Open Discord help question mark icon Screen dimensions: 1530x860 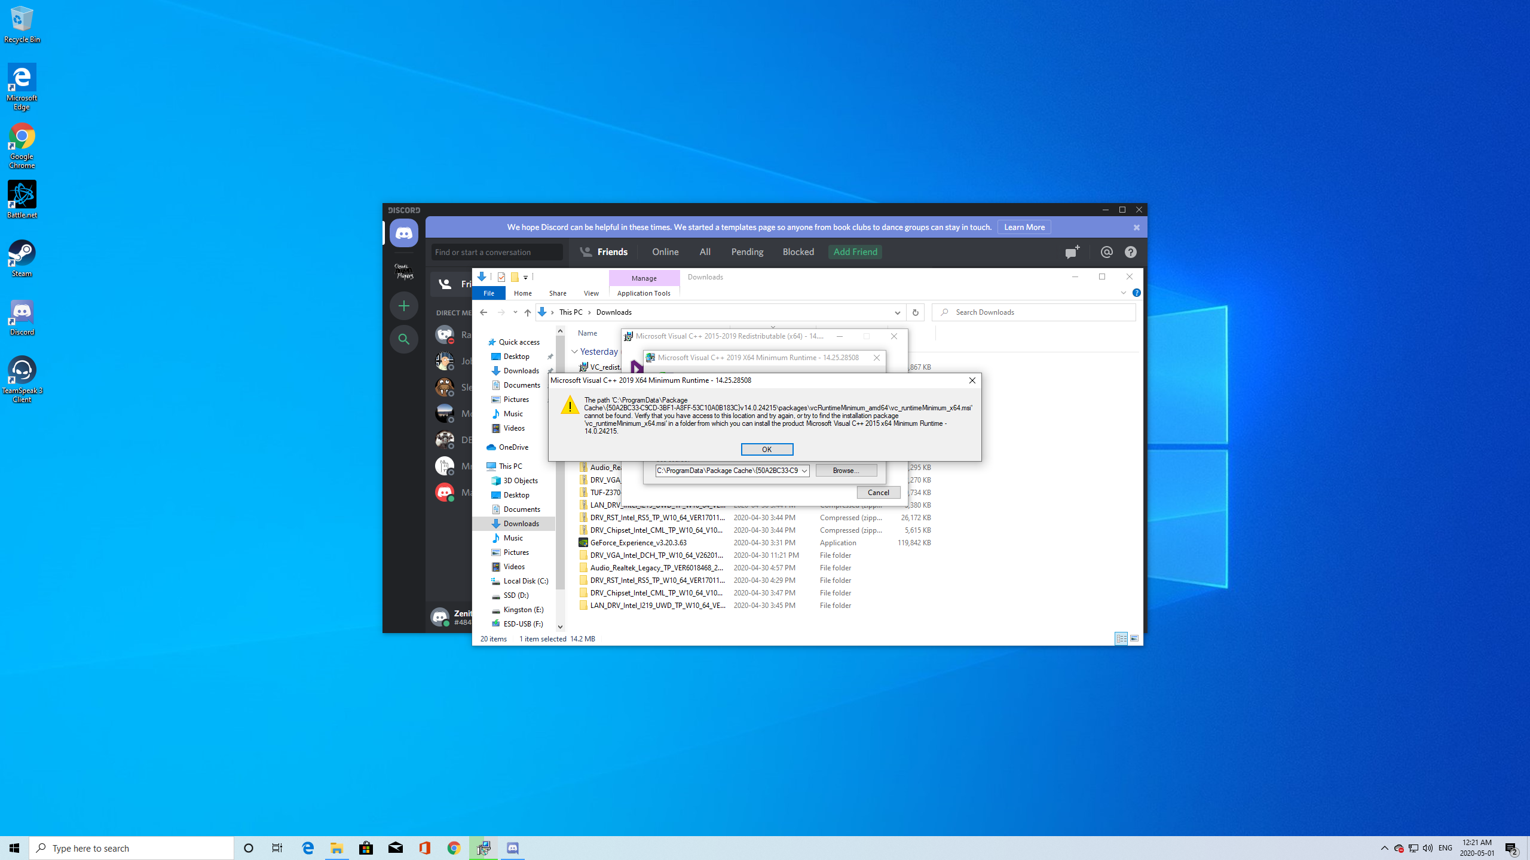click(x=1130, y=252)
